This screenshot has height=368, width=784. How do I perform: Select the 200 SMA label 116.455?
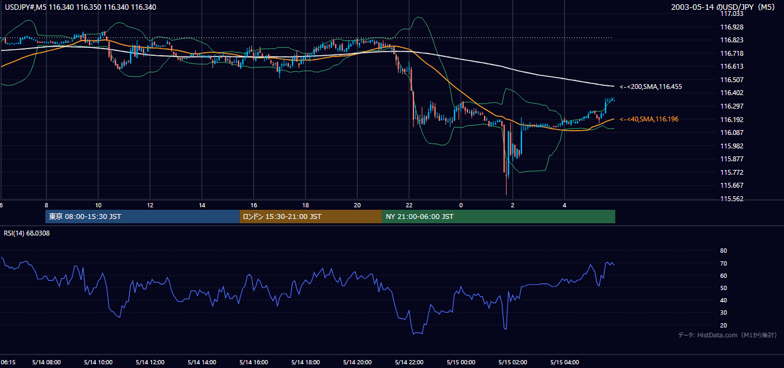[651, 87]
